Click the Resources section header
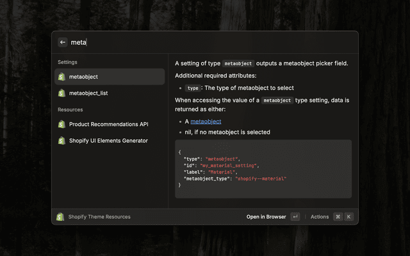 click(70, 109)
